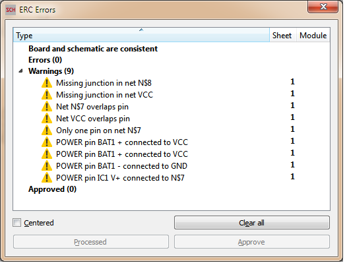This screenshot has width=347, height=265.
Task: Sort list by the Type column header
Action: [141, 35]
